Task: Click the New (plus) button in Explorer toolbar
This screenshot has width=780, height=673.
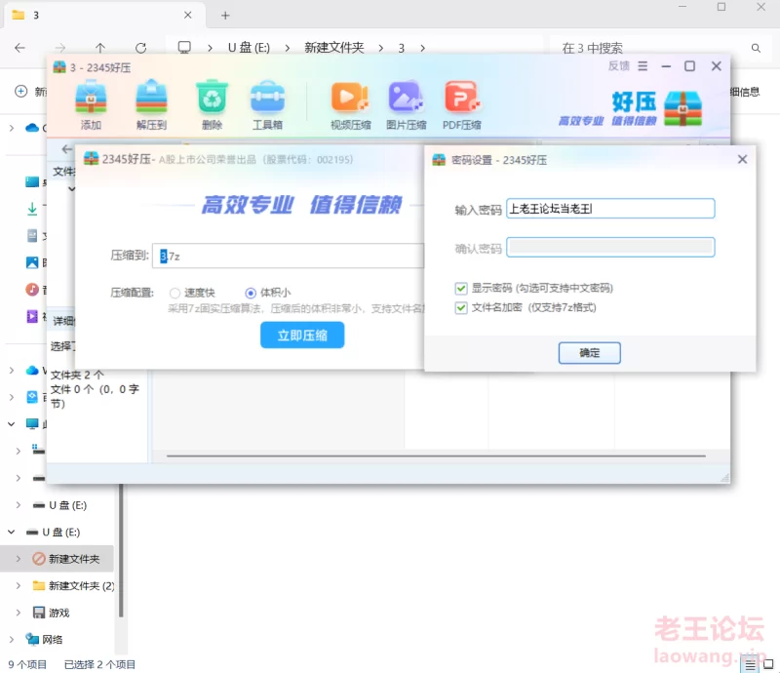Action: point(20,92)
